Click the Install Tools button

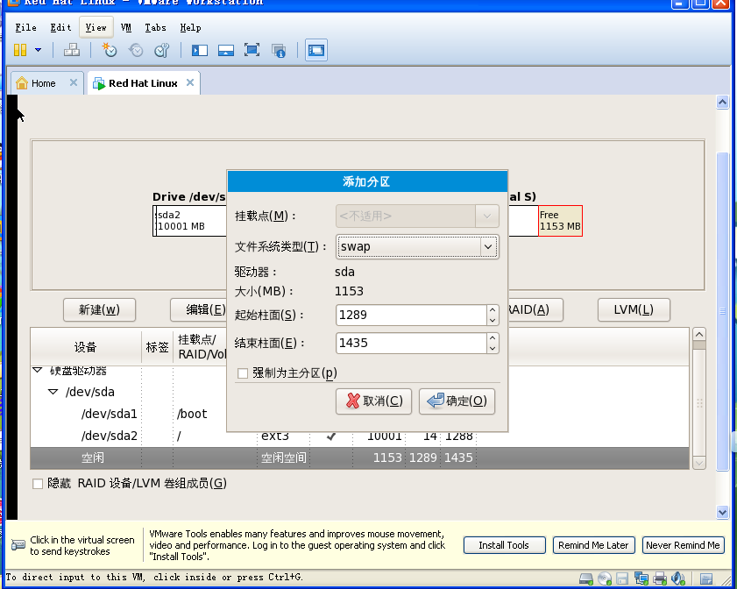(504, 545)
